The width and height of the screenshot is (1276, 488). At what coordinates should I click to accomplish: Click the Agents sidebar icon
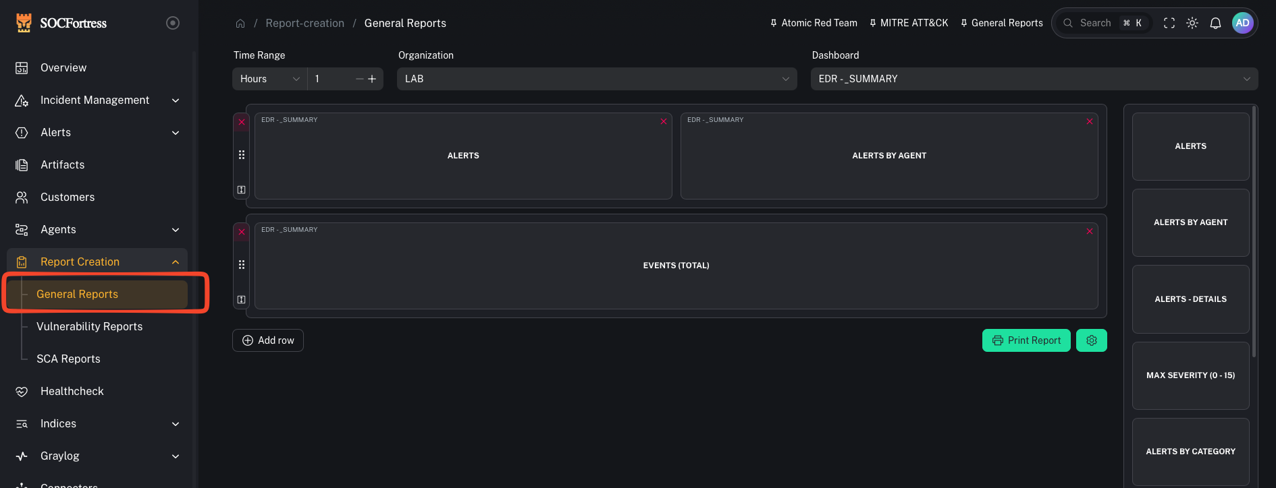click(22, 229)
